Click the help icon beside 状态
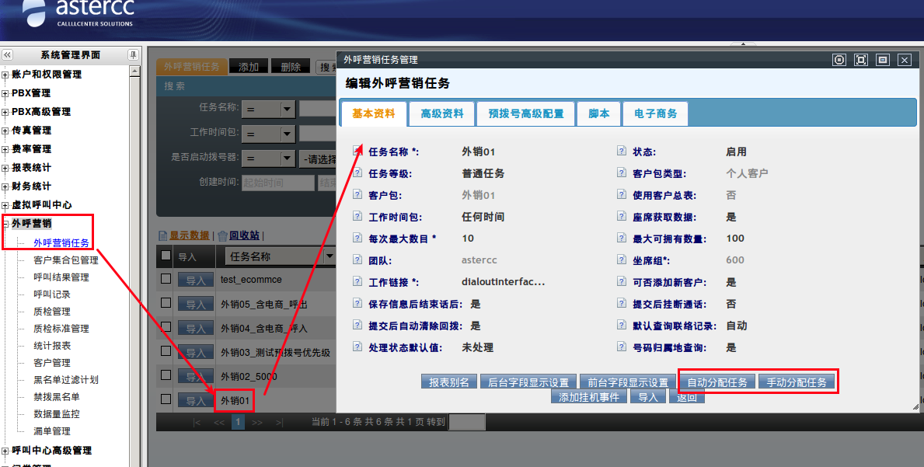Viewport: 924px width, 467px height. [x=622, y=152]
